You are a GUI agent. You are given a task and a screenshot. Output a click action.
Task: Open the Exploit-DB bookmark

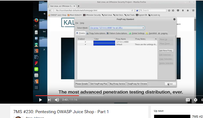pyautogui.click(x=141, y=15)
